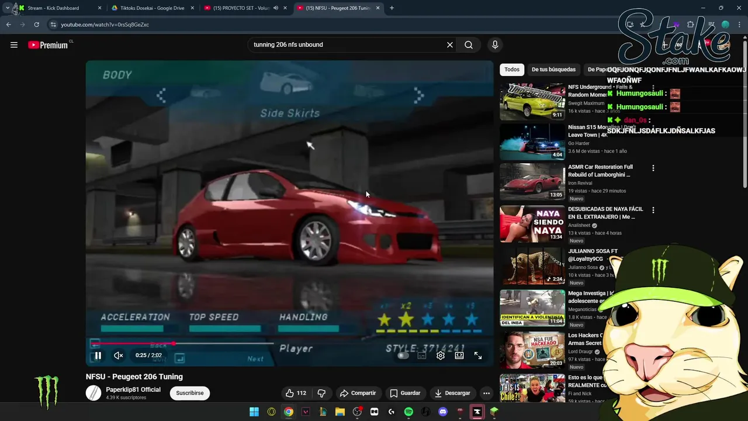Open the player settings gear
The width and height of the screenshot is (748, 421).
441,356
